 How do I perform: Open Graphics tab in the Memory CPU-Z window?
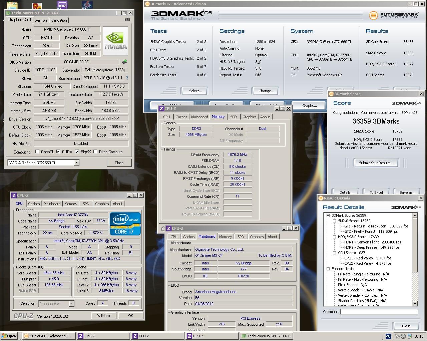(x=250, y=117)
